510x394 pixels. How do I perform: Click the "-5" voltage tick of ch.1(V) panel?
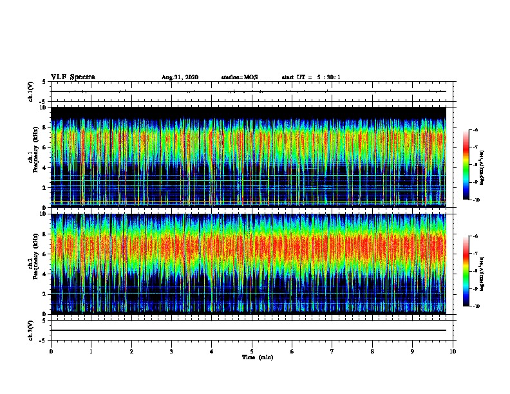pos(43,102)
